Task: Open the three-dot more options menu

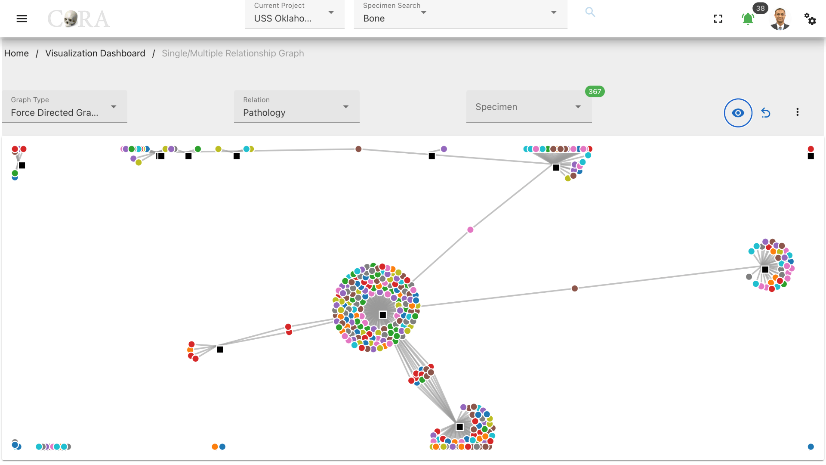Action: pyautogui.click(x=797, y=112)
